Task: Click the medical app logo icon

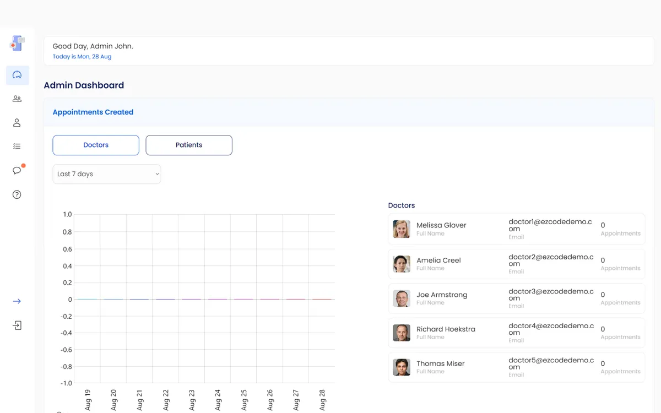Action: pos(17,44)
